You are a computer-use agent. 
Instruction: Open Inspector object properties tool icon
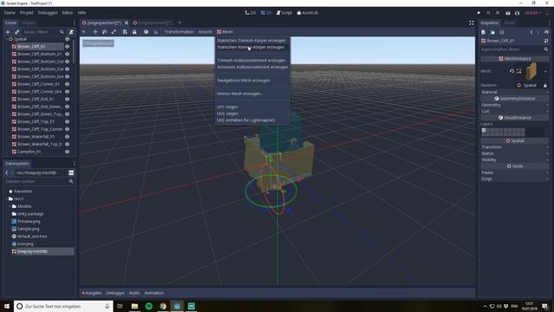(x=546, y=41)
